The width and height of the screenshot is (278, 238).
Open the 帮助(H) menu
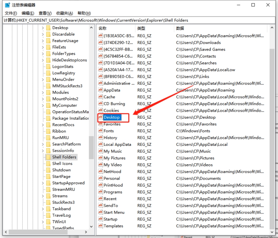84,13
